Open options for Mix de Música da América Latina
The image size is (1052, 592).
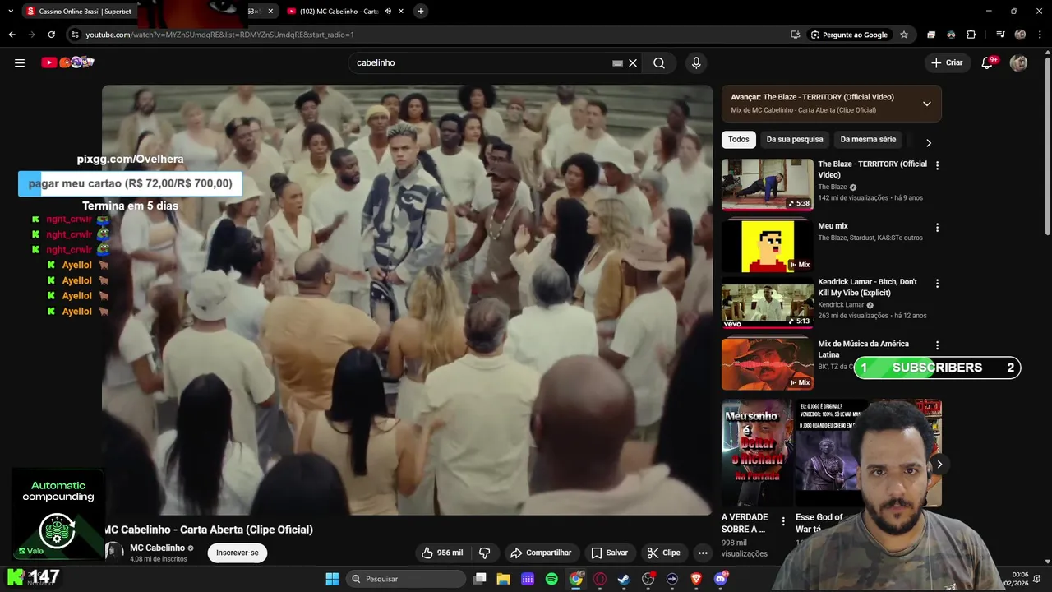(x=937, y=345)
